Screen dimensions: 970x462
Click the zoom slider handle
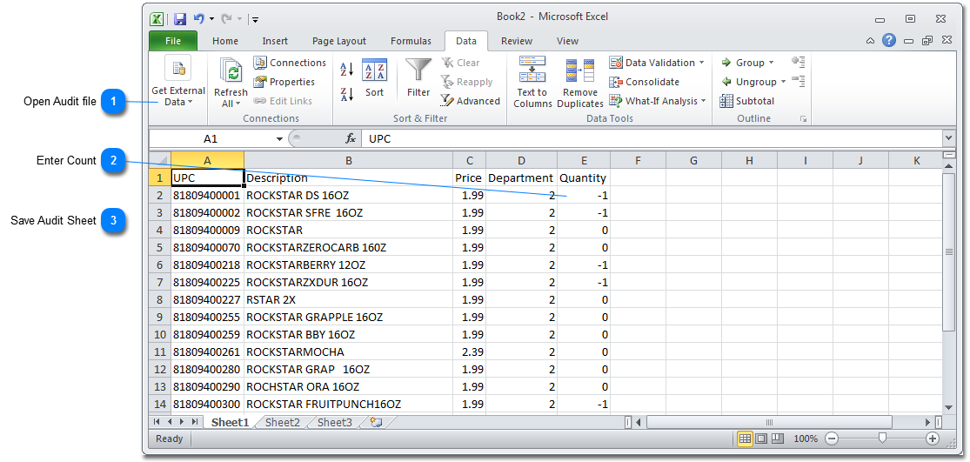click(882, 439)
